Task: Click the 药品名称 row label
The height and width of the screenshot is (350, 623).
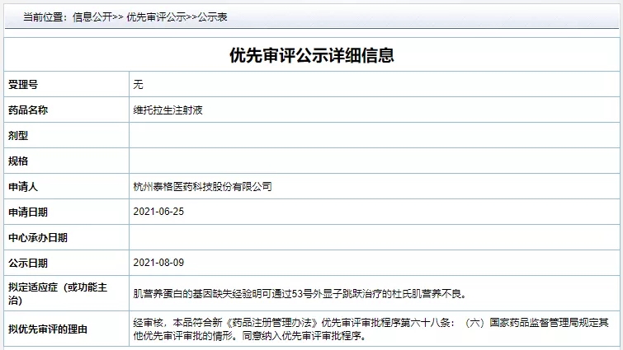Action: point(28,110)
